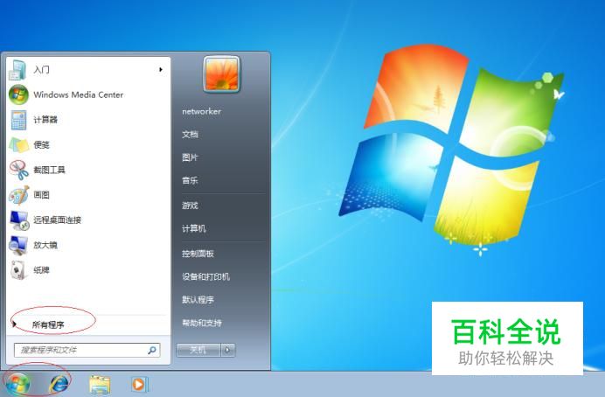Click the 搜索程序和文件 search box
605x397 pixels.
coord(87,350)
